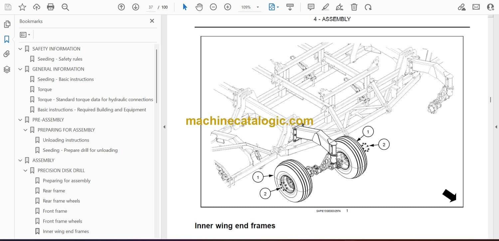Toggle the Page Thumbnails panel
The height and width of the screenshot is (241, 499).
(7, 24)
